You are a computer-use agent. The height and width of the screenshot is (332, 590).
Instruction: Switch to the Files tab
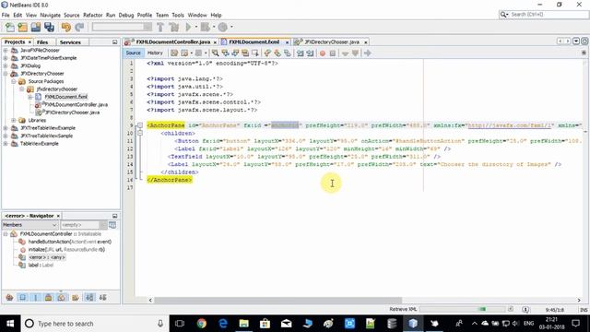42,42
